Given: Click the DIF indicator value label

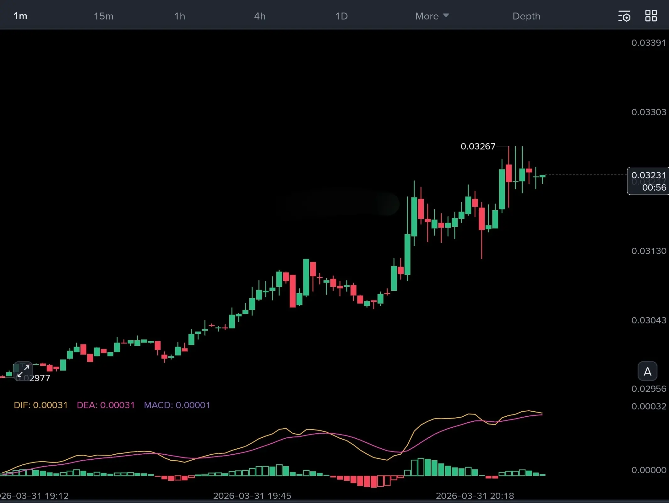Looking at the screenshot, I should (x=41, y=405).
